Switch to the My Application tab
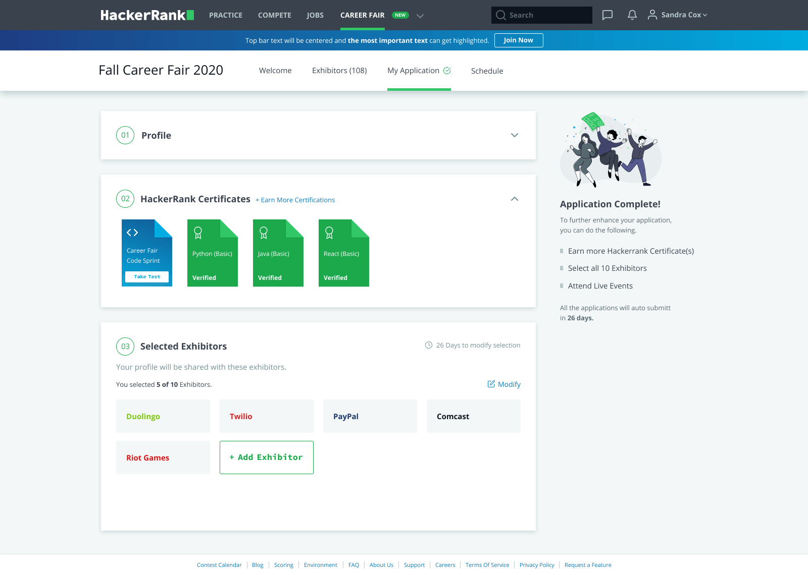 pyautogui.click(x=413, y=71)
